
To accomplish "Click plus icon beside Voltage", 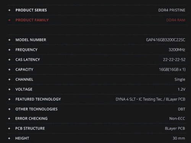I will pyautogui.click(x=9, y=89).
